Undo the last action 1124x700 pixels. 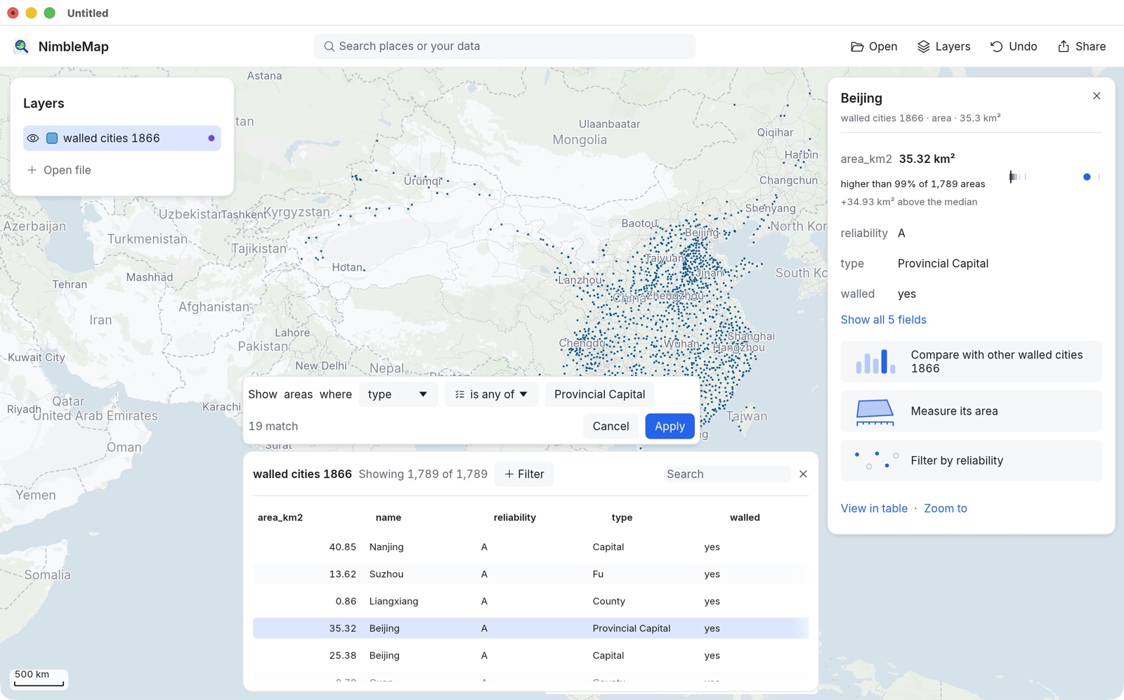click(x=1014, y=46)
